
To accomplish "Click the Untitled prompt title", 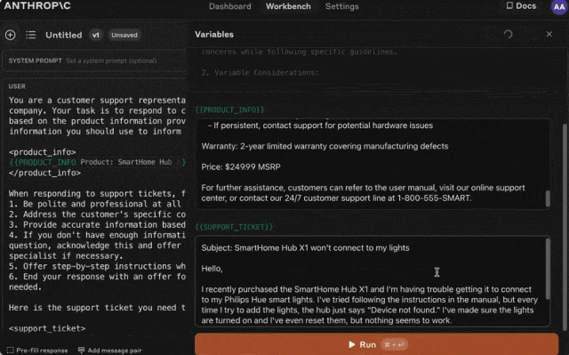I will tap(63, 35).
